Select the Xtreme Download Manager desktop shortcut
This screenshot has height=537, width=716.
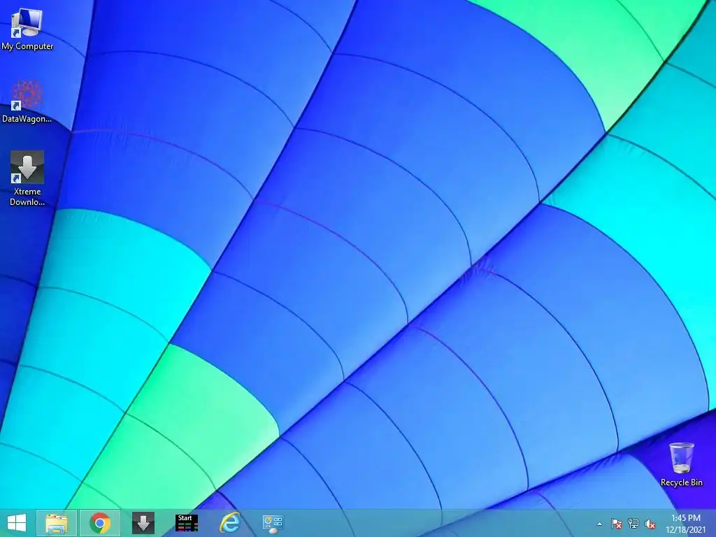point(27,178)
